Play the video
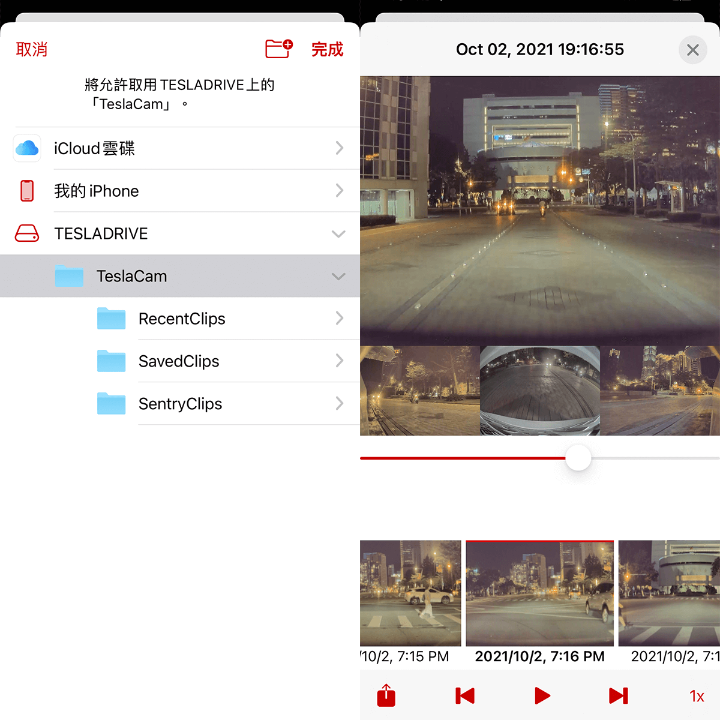The image size is (720, 720). (542, 696)
